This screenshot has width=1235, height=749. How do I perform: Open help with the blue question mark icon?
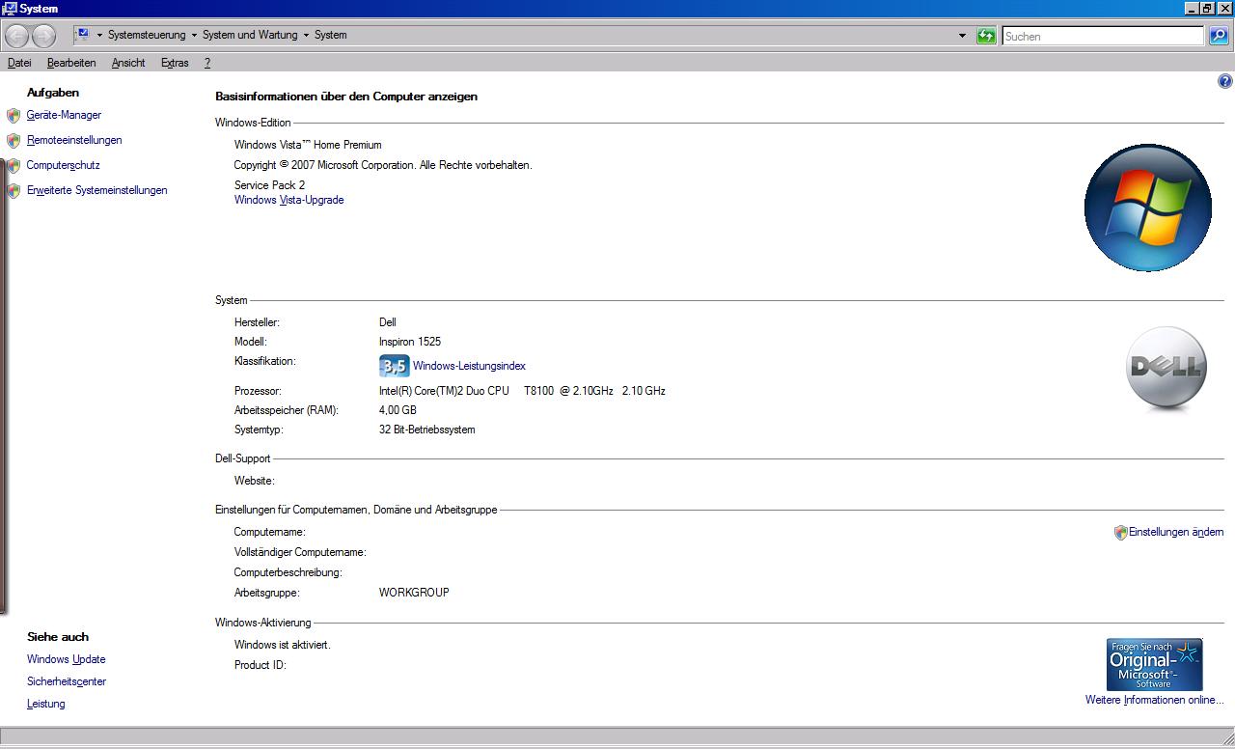pos(1225,82)
